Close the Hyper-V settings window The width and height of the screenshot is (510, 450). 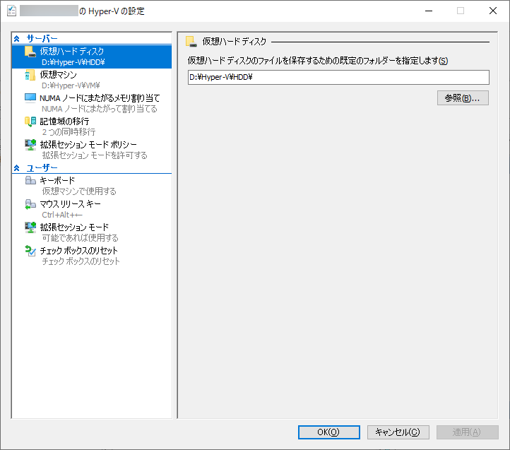point(493,11)
